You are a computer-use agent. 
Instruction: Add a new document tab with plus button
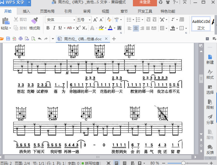coord(114,39)
